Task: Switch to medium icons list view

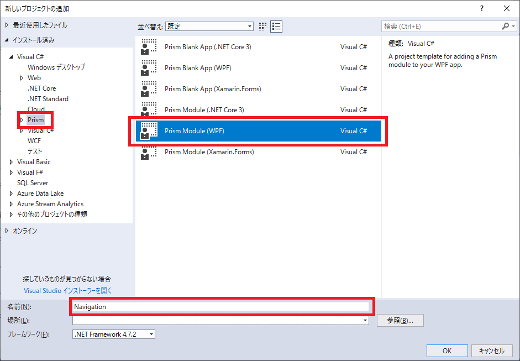Action: pos(276,26)
